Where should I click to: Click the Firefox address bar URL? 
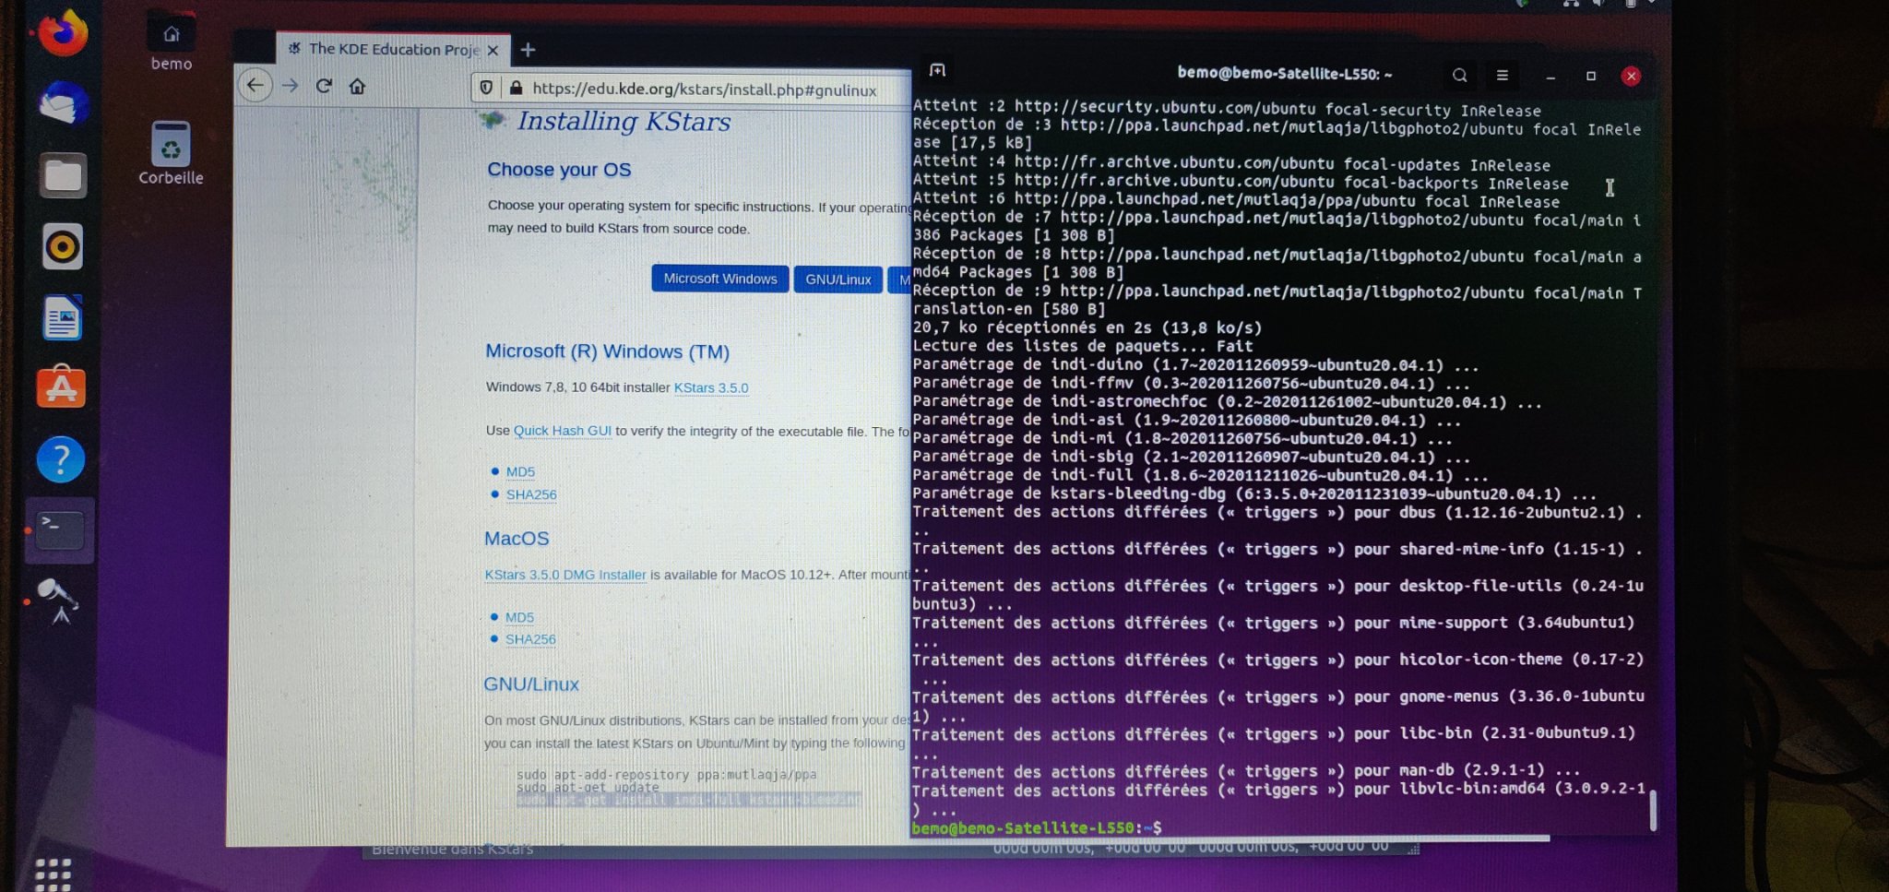(x=705, y=89)
